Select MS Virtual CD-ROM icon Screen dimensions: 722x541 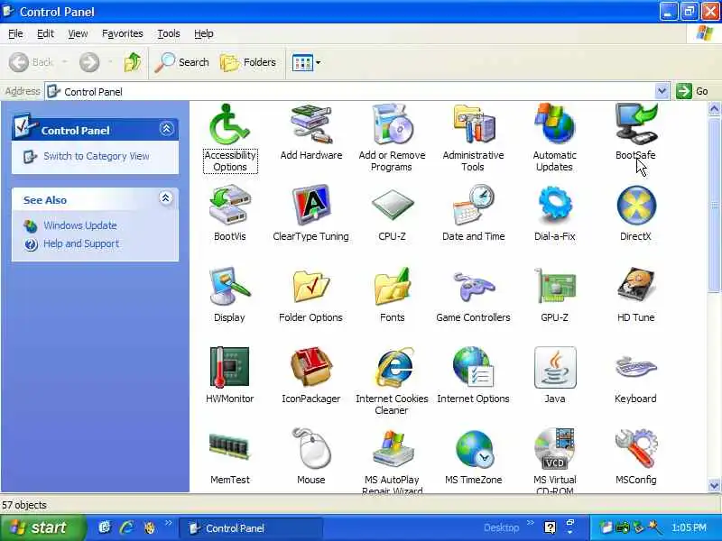pyautogui.click(x=554, y=448)
